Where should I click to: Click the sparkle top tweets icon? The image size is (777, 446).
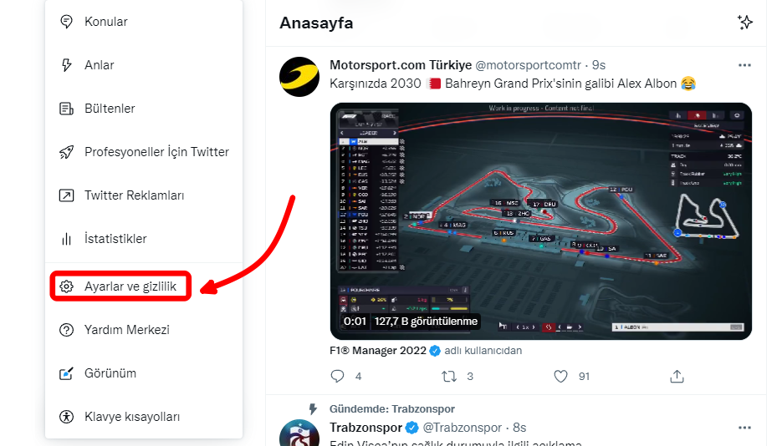click(745, 23)
